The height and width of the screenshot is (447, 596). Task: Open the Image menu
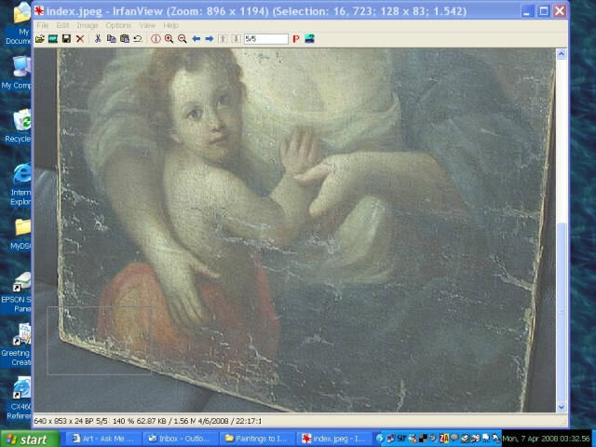[x=88, y=25]
